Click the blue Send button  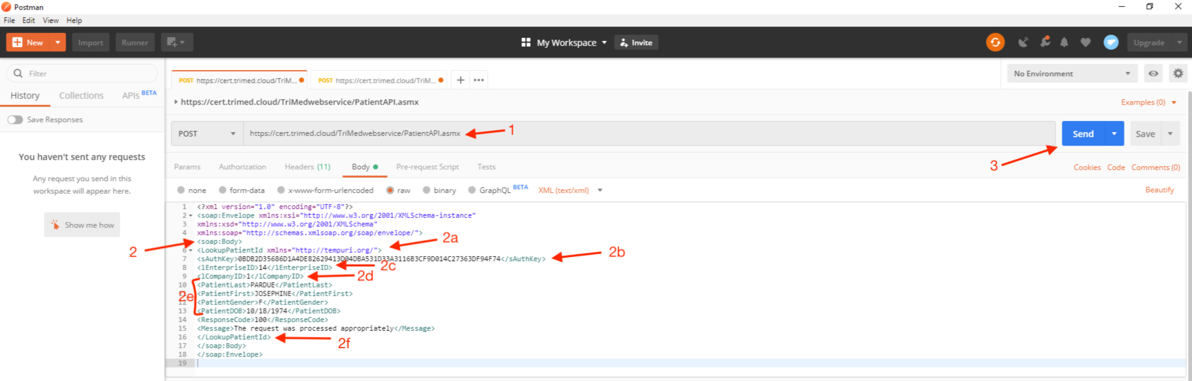[x=1083, y=133]
